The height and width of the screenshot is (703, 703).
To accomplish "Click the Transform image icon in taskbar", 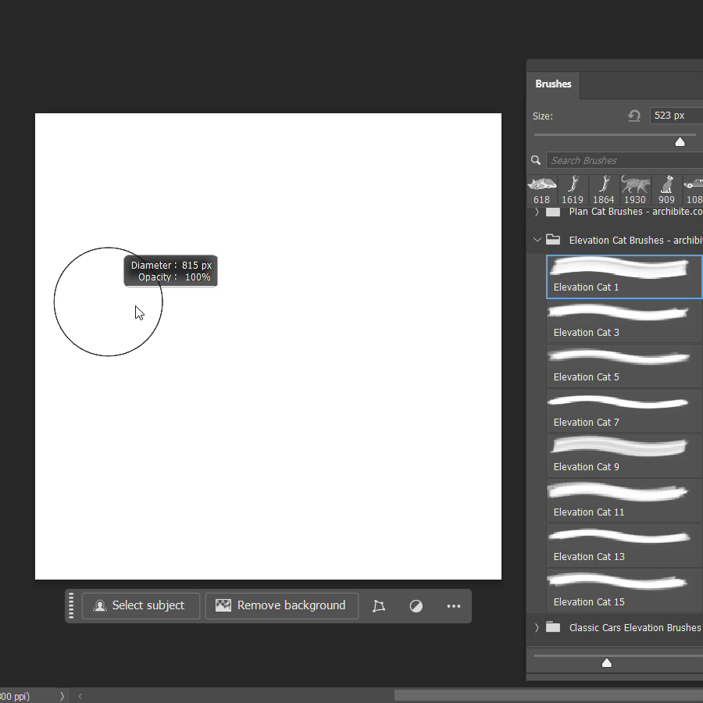I will 379,606.
